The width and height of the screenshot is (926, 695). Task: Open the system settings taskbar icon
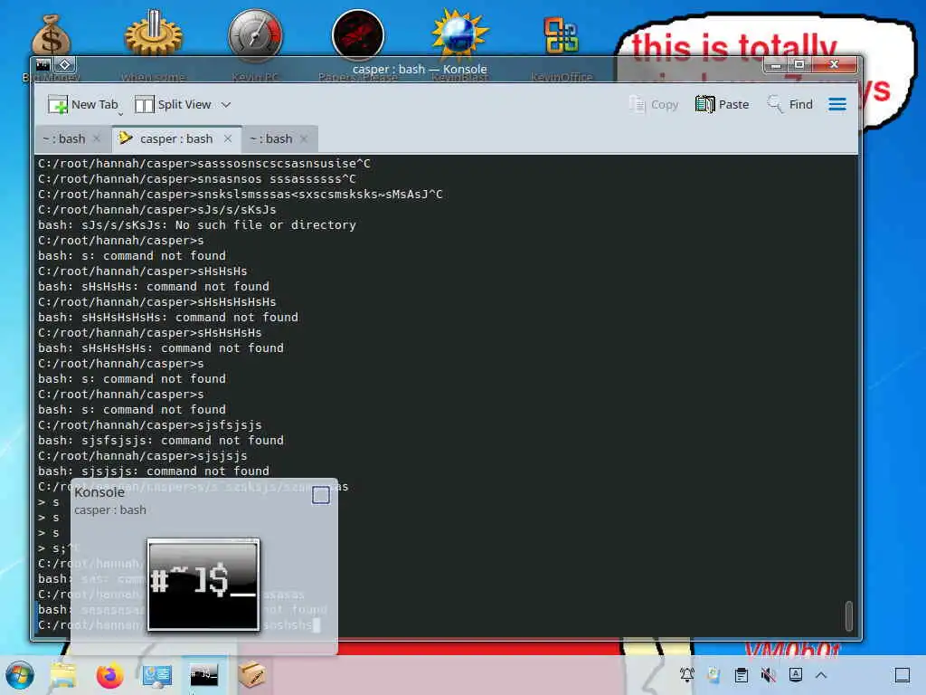coord(157,675)
